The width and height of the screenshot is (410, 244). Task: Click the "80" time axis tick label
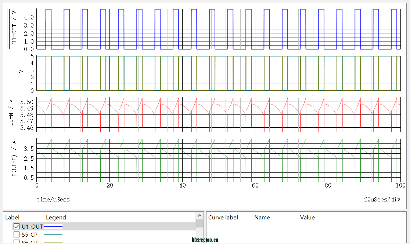[x=328, y=186]
